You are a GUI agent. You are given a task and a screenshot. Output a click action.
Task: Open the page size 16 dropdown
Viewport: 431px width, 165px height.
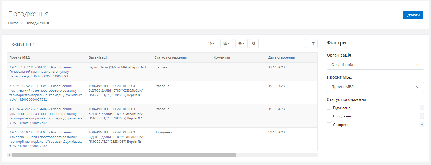(211, 43)
